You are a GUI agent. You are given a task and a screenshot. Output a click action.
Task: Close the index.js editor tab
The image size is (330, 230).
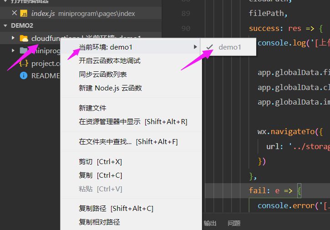(x=15, y=14)
